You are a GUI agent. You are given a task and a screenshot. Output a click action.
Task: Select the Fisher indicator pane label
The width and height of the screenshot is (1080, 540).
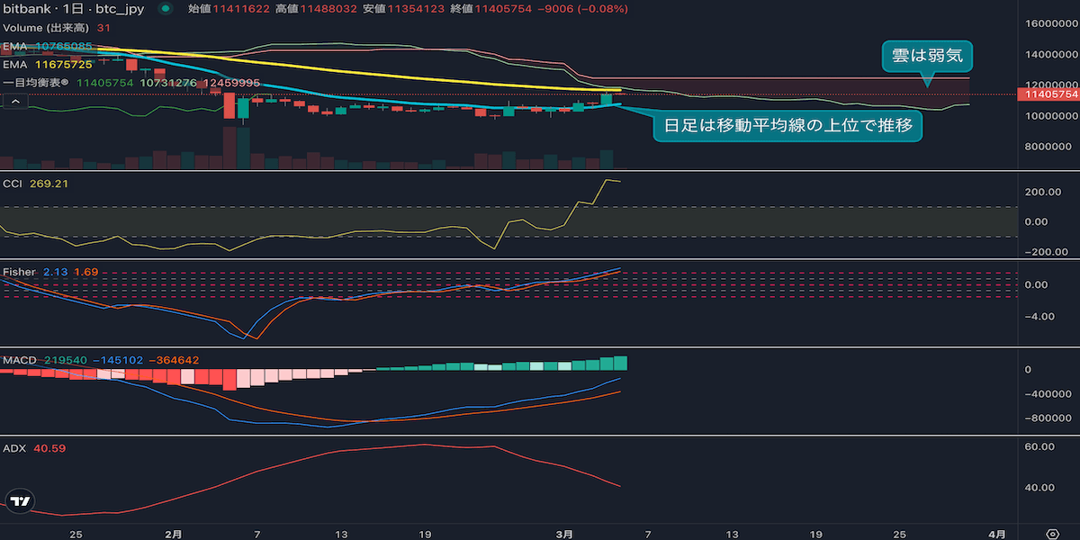click(x=18, y=272)
